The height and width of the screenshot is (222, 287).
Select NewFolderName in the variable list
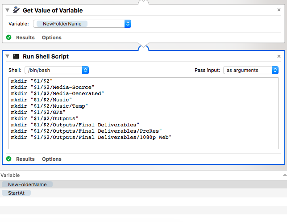pos(27,184)
